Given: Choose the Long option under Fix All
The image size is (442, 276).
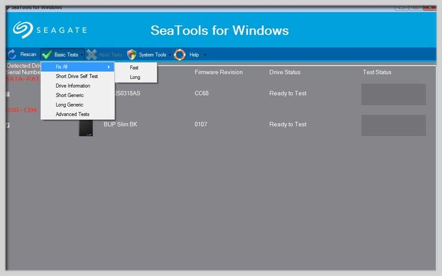Looking at the screenshot, I should pos(135,77).
